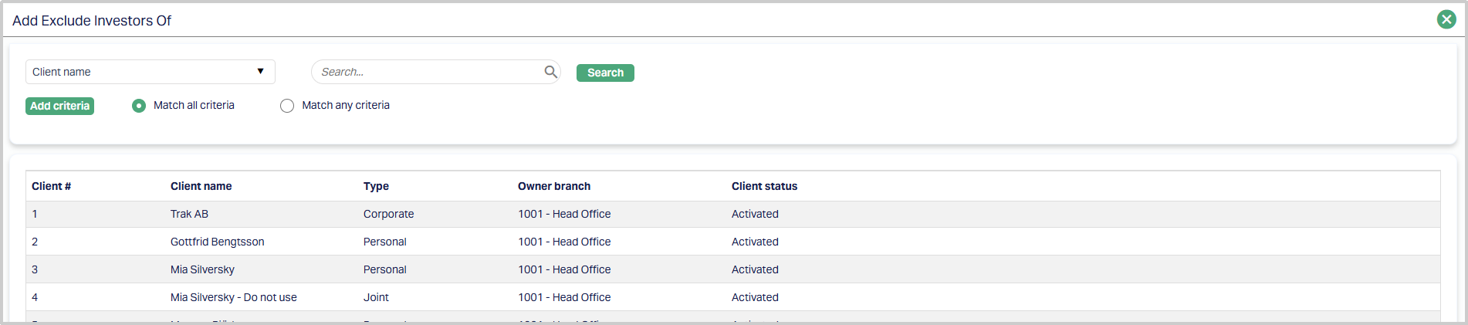Click the Add criteria button
This screenshot has height=325, width=1468.
(x=59, y=106)
